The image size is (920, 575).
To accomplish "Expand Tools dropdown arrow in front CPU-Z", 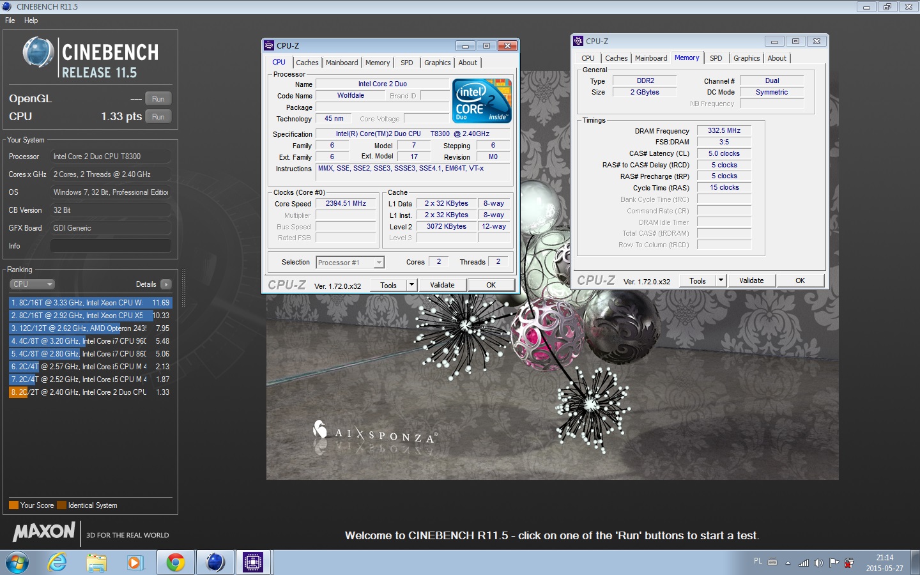I will [x=412, y=285].
